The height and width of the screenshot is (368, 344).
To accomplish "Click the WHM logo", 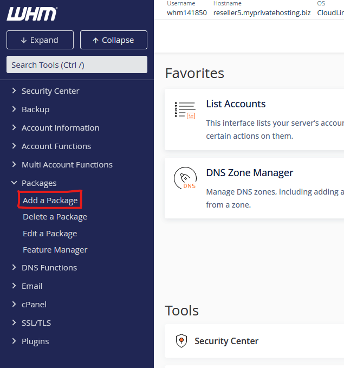I will pos(32,14).
